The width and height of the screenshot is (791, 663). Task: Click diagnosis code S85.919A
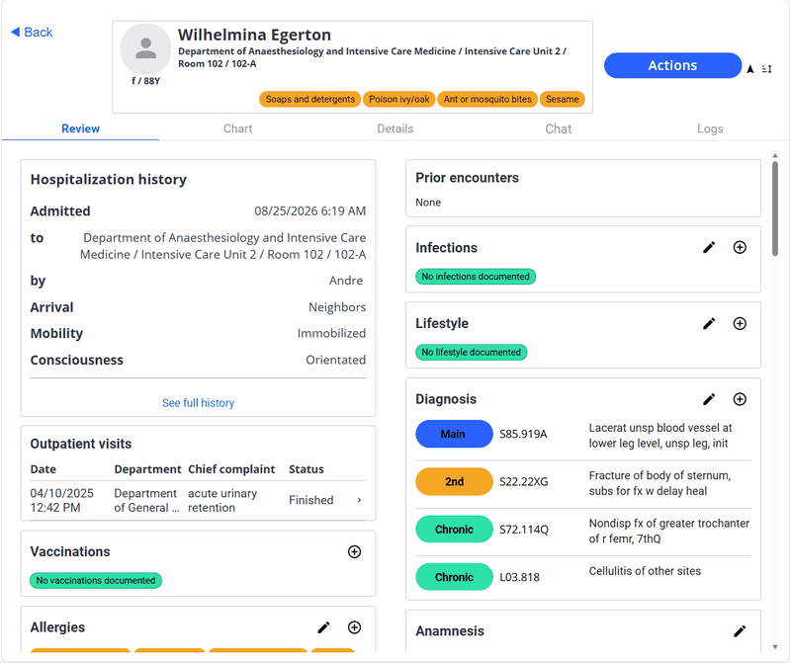coord(523,434)
